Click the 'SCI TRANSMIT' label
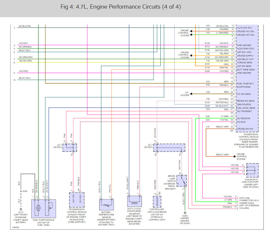The image size is (270, 235). [x=244, y=111]
